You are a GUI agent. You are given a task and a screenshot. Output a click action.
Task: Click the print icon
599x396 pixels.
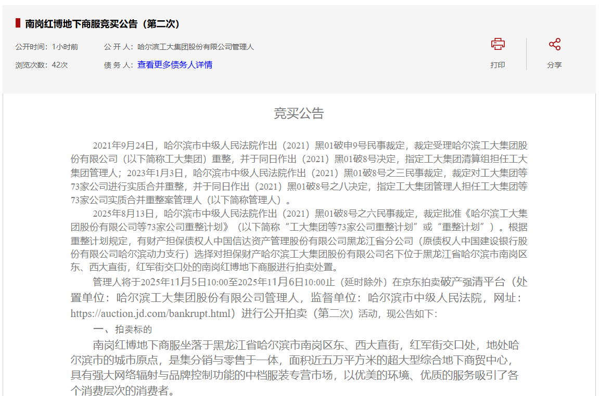(x=498, y=44)
